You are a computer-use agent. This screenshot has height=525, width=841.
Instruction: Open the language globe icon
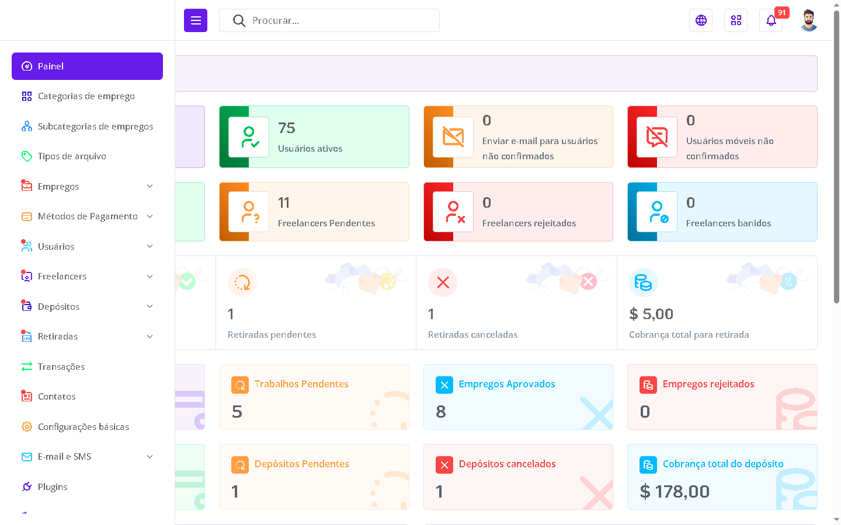click(701, 20)
